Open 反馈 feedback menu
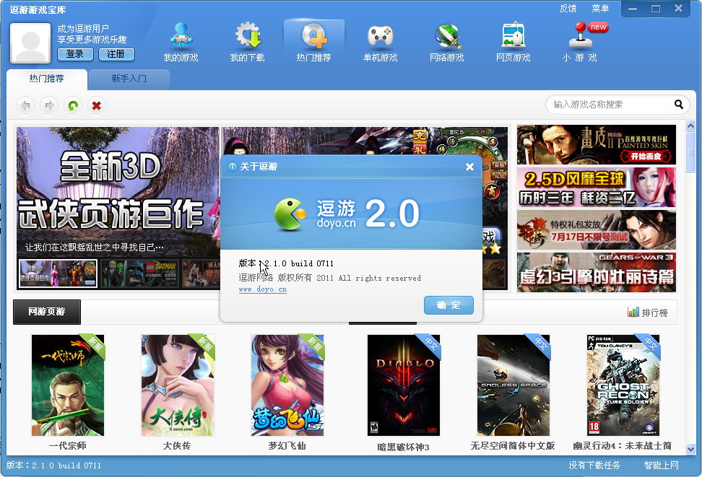Screen dimensions: 702x477 coord(568,9)
